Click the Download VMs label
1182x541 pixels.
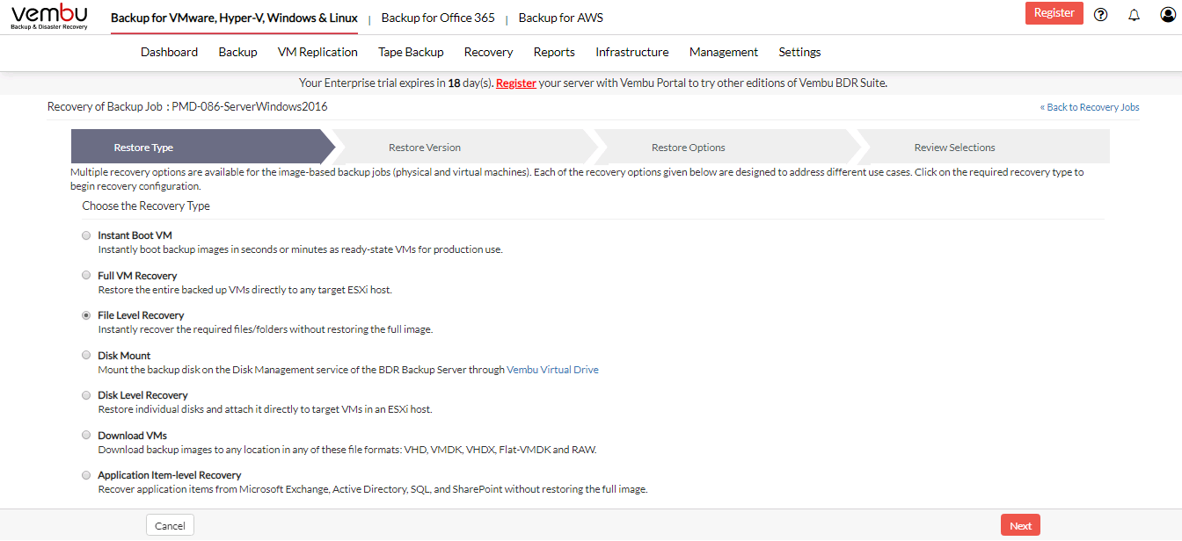[x=132, y=435]
